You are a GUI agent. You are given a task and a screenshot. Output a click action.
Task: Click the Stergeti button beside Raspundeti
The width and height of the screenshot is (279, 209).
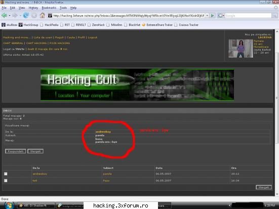pos(35,151)
